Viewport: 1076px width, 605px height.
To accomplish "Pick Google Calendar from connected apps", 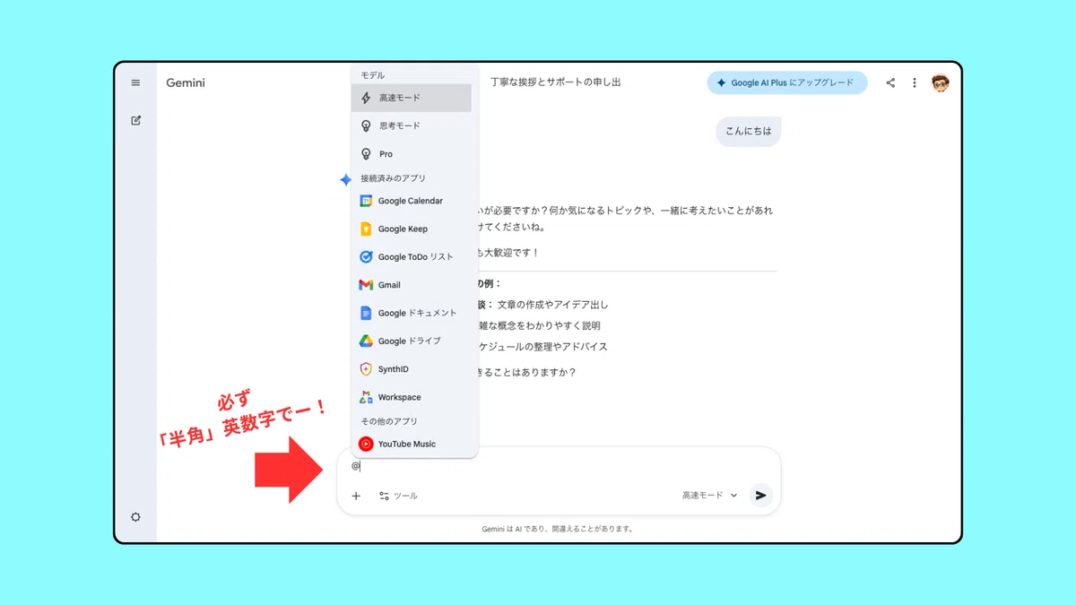I will pyautogui.click(x=412, y=201).
